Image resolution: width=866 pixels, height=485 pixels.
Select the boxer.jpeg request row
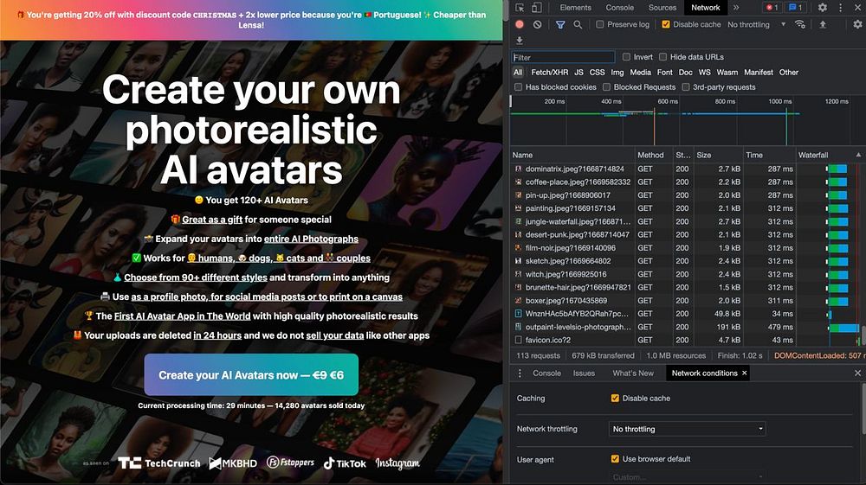(x=685, y=300)
